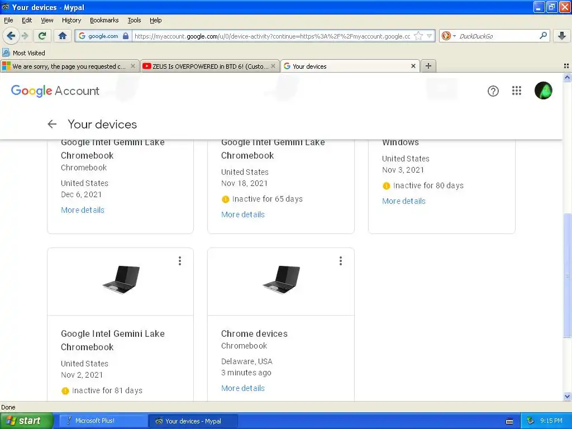
Task: Click laptop image on Chrome devices card
Action: click(282, 279)
